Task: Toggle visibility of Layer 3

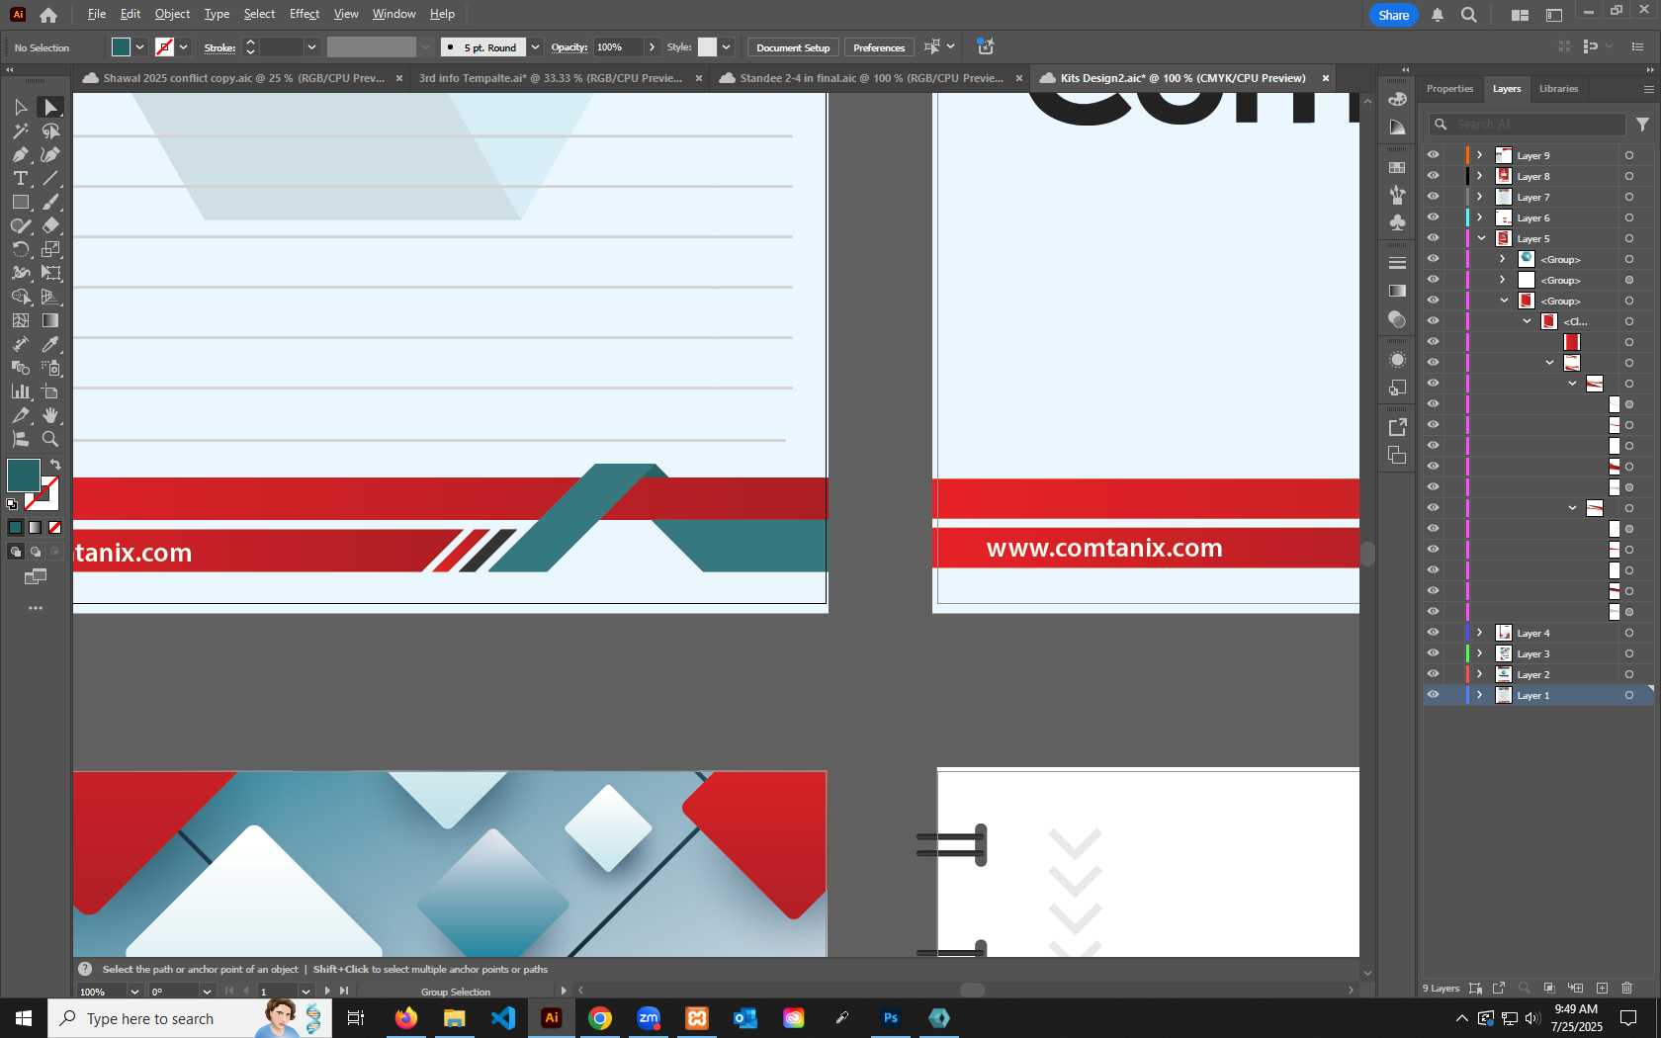Action: (1433, 653)
